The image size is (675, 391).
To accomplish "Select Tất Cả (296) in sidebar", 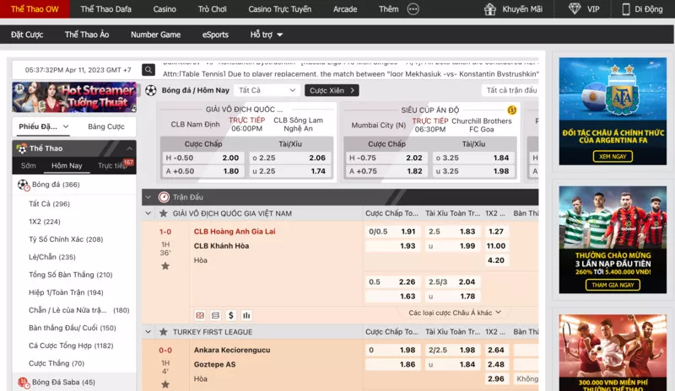I will click(x=49, y=204).
